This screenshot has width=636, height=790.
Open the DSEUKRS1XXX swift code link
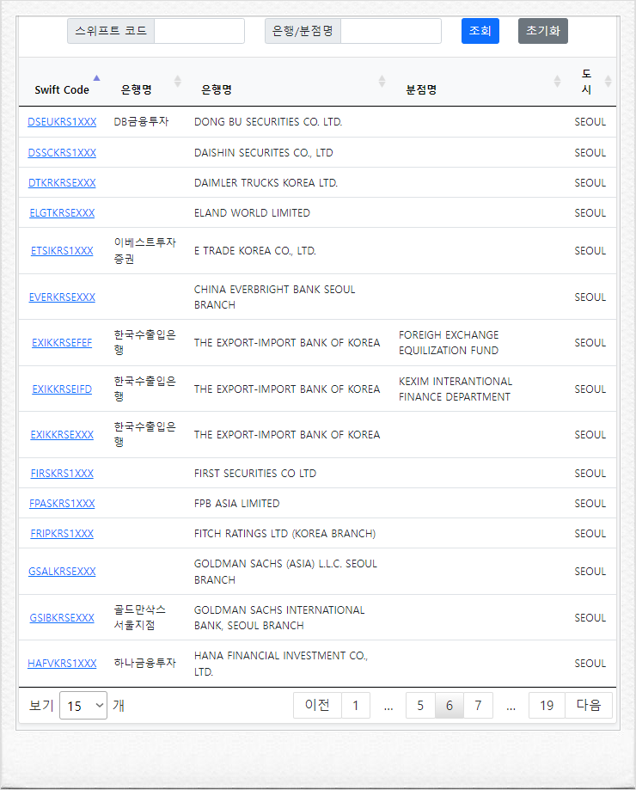[x=62, y=122]
